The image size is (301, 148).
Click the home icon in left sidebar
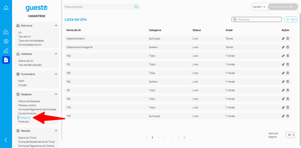coord(6,8)
